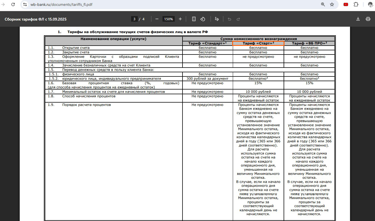Rotate the document counterclockwise
375x221 pixels.
click(x=203, y=19)
